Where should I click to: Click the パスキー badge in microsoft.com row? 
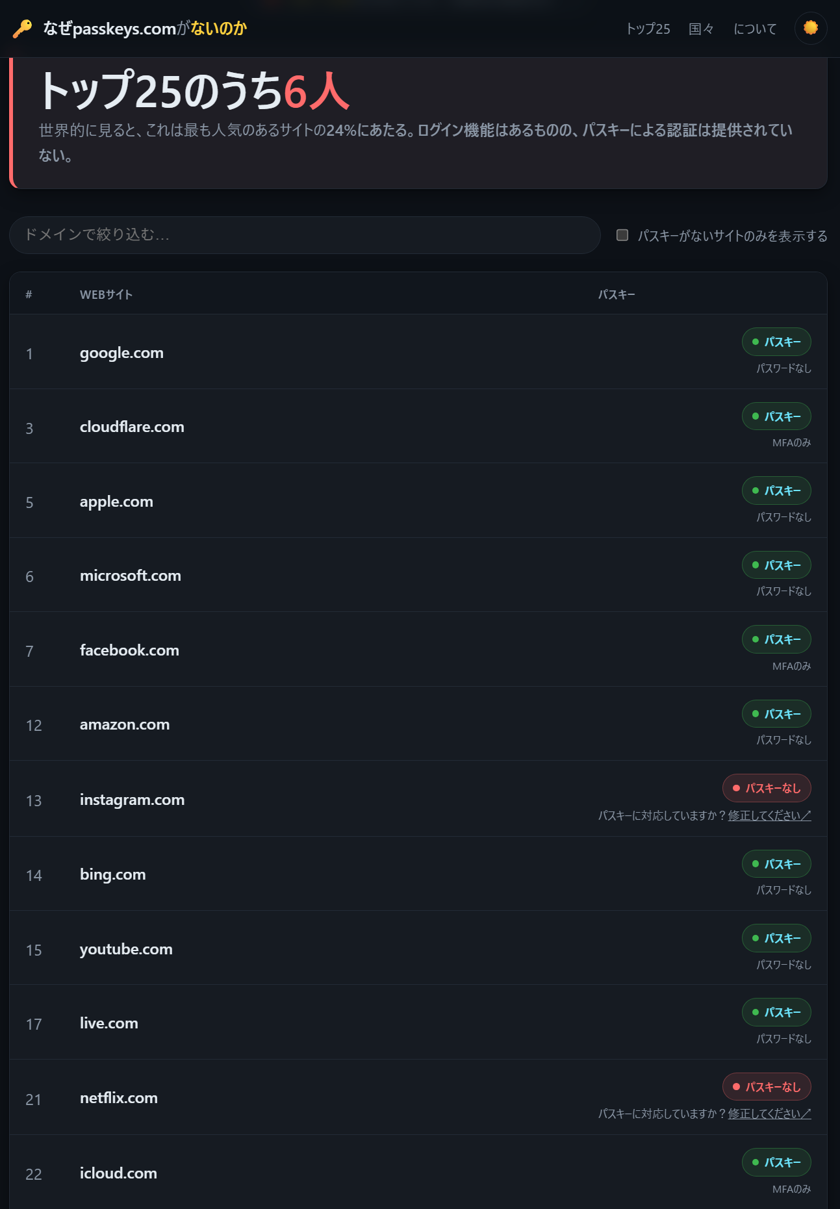point(776,565)
